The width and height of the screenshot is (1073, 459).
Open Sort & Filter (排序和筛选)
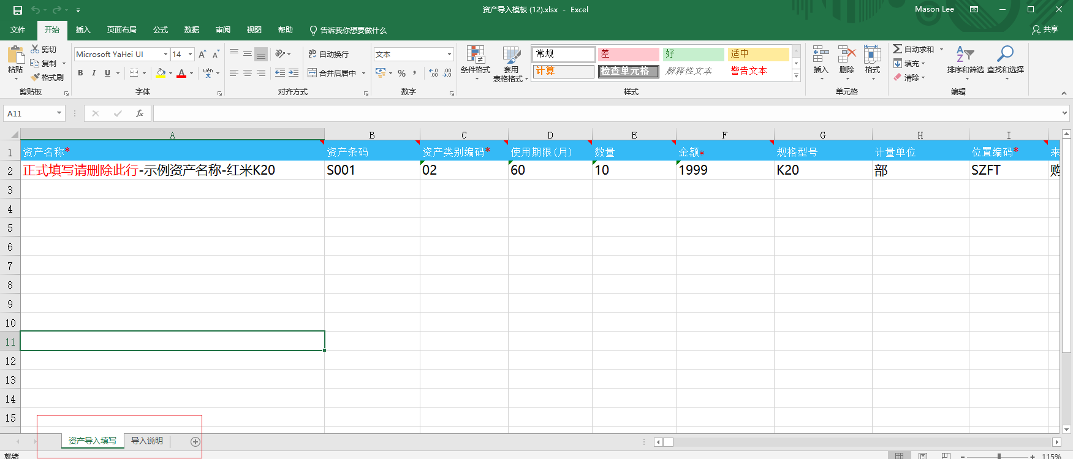coord(966,63)
